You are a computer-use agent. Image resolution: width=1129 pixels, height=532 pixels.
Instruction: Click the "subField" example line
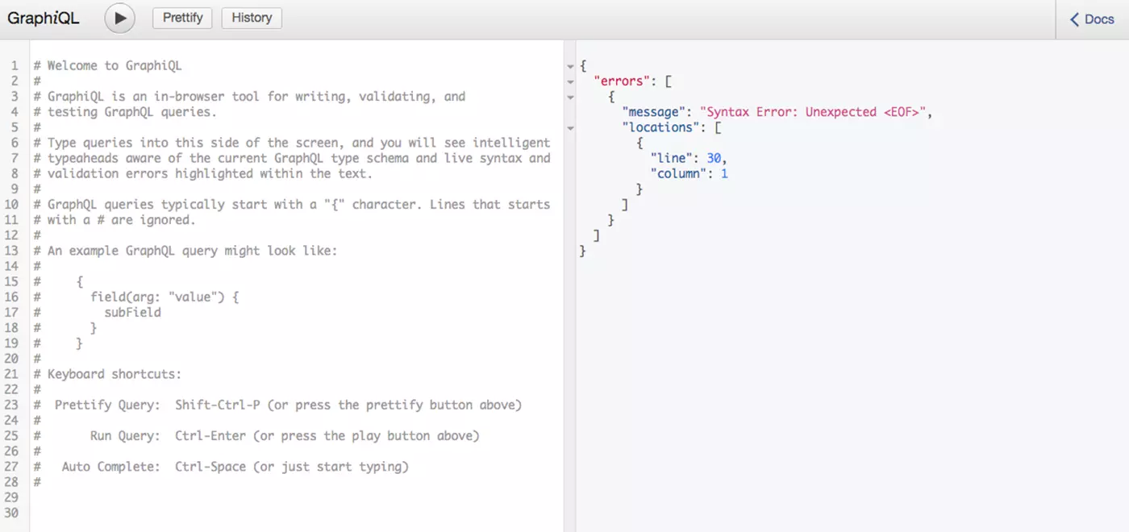[x=132, y=313]
